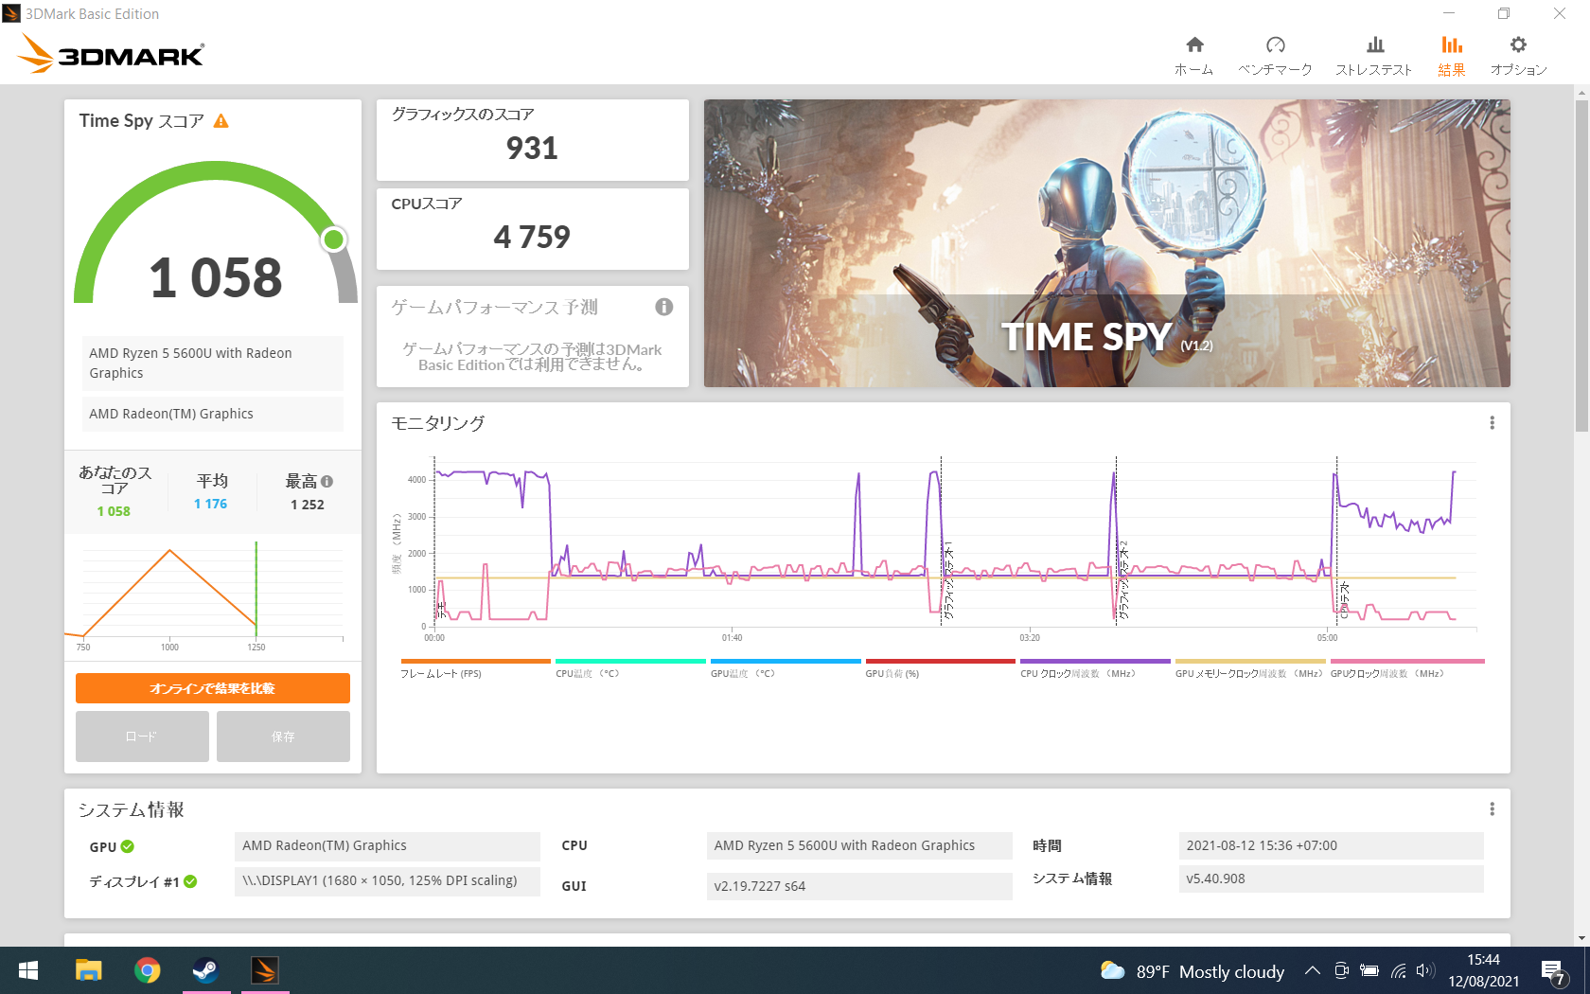Click the battery tray icon

(1369, 970)
